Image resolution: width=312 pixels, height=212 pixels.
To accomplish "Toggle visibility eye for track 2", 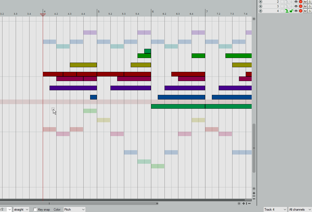I will tap(296, 2).
